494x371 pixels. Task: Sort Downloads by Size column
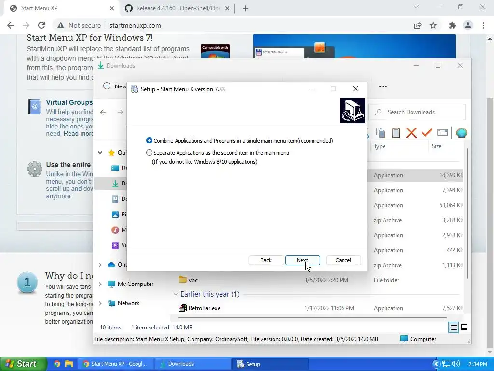[x=437, y=146]
